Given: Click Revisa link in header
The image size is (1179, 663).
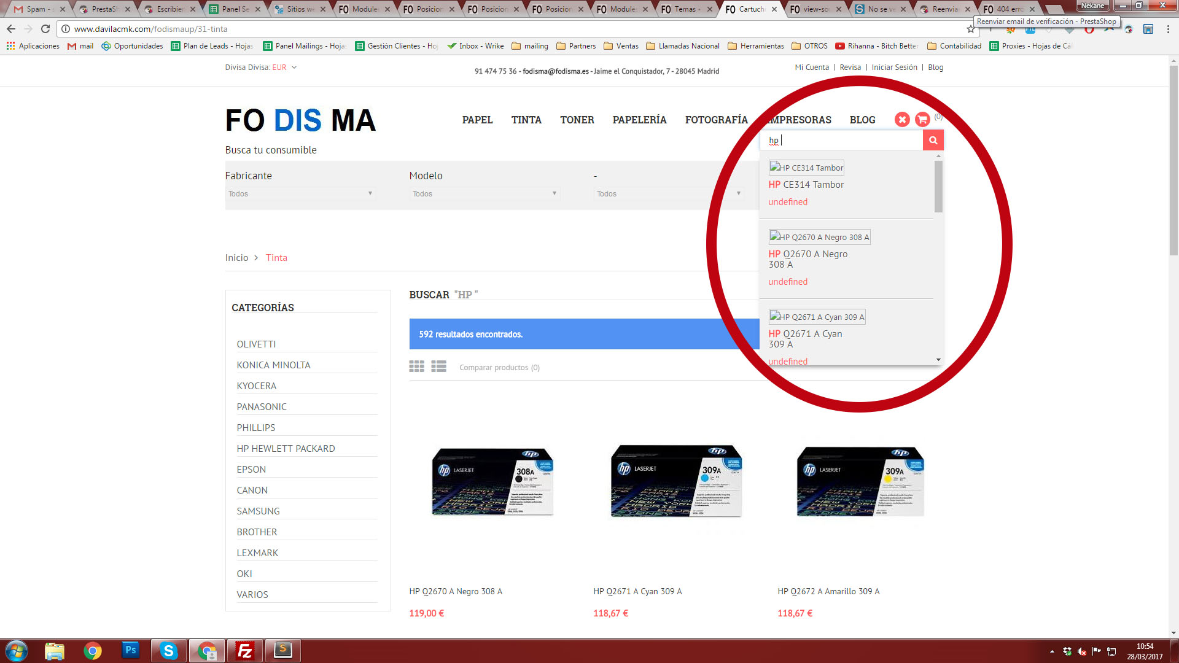Looking at the screenshot, I should click(x=850, y=68).
